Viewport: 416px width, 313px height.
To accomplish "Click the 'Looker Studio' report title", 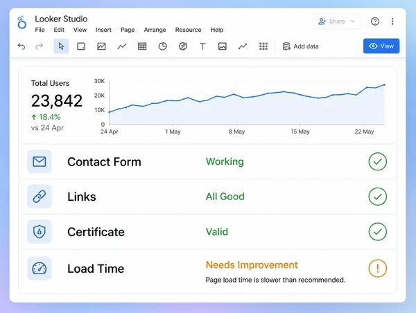I will [61, 19].
